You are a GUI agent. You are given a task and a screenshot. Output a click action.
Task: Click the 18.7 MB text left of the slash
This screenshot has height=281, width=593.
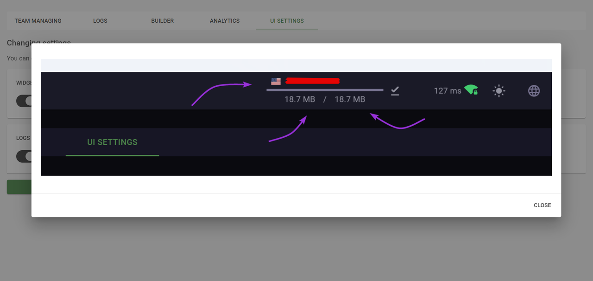[299, 99]
